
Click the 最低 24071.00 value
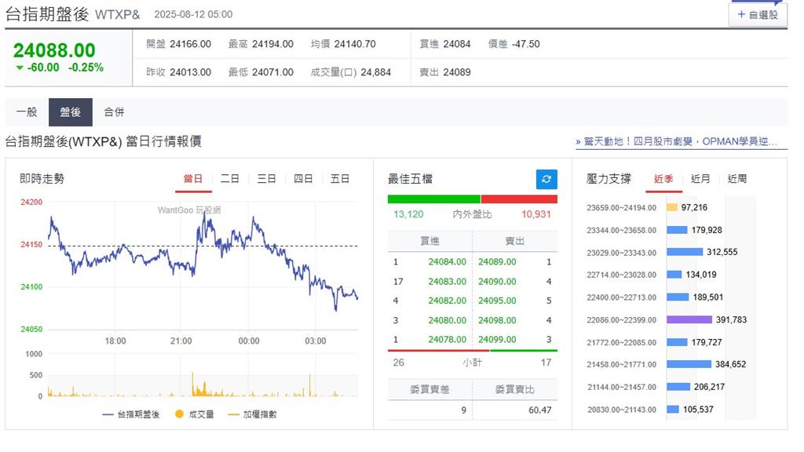272,72
